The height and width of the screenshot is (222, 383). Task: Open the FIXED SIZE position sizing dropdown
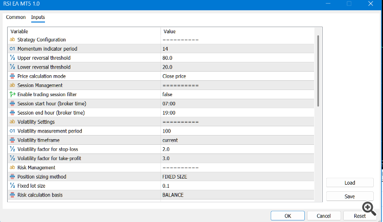point(237,176)
